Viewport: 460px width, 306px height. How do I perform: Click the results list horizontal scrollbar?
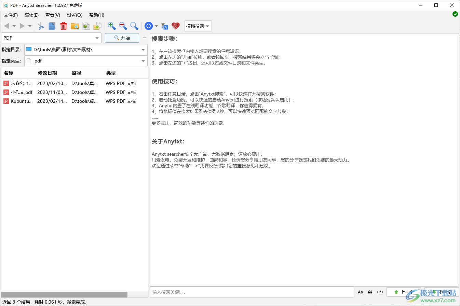pos(64,295)
